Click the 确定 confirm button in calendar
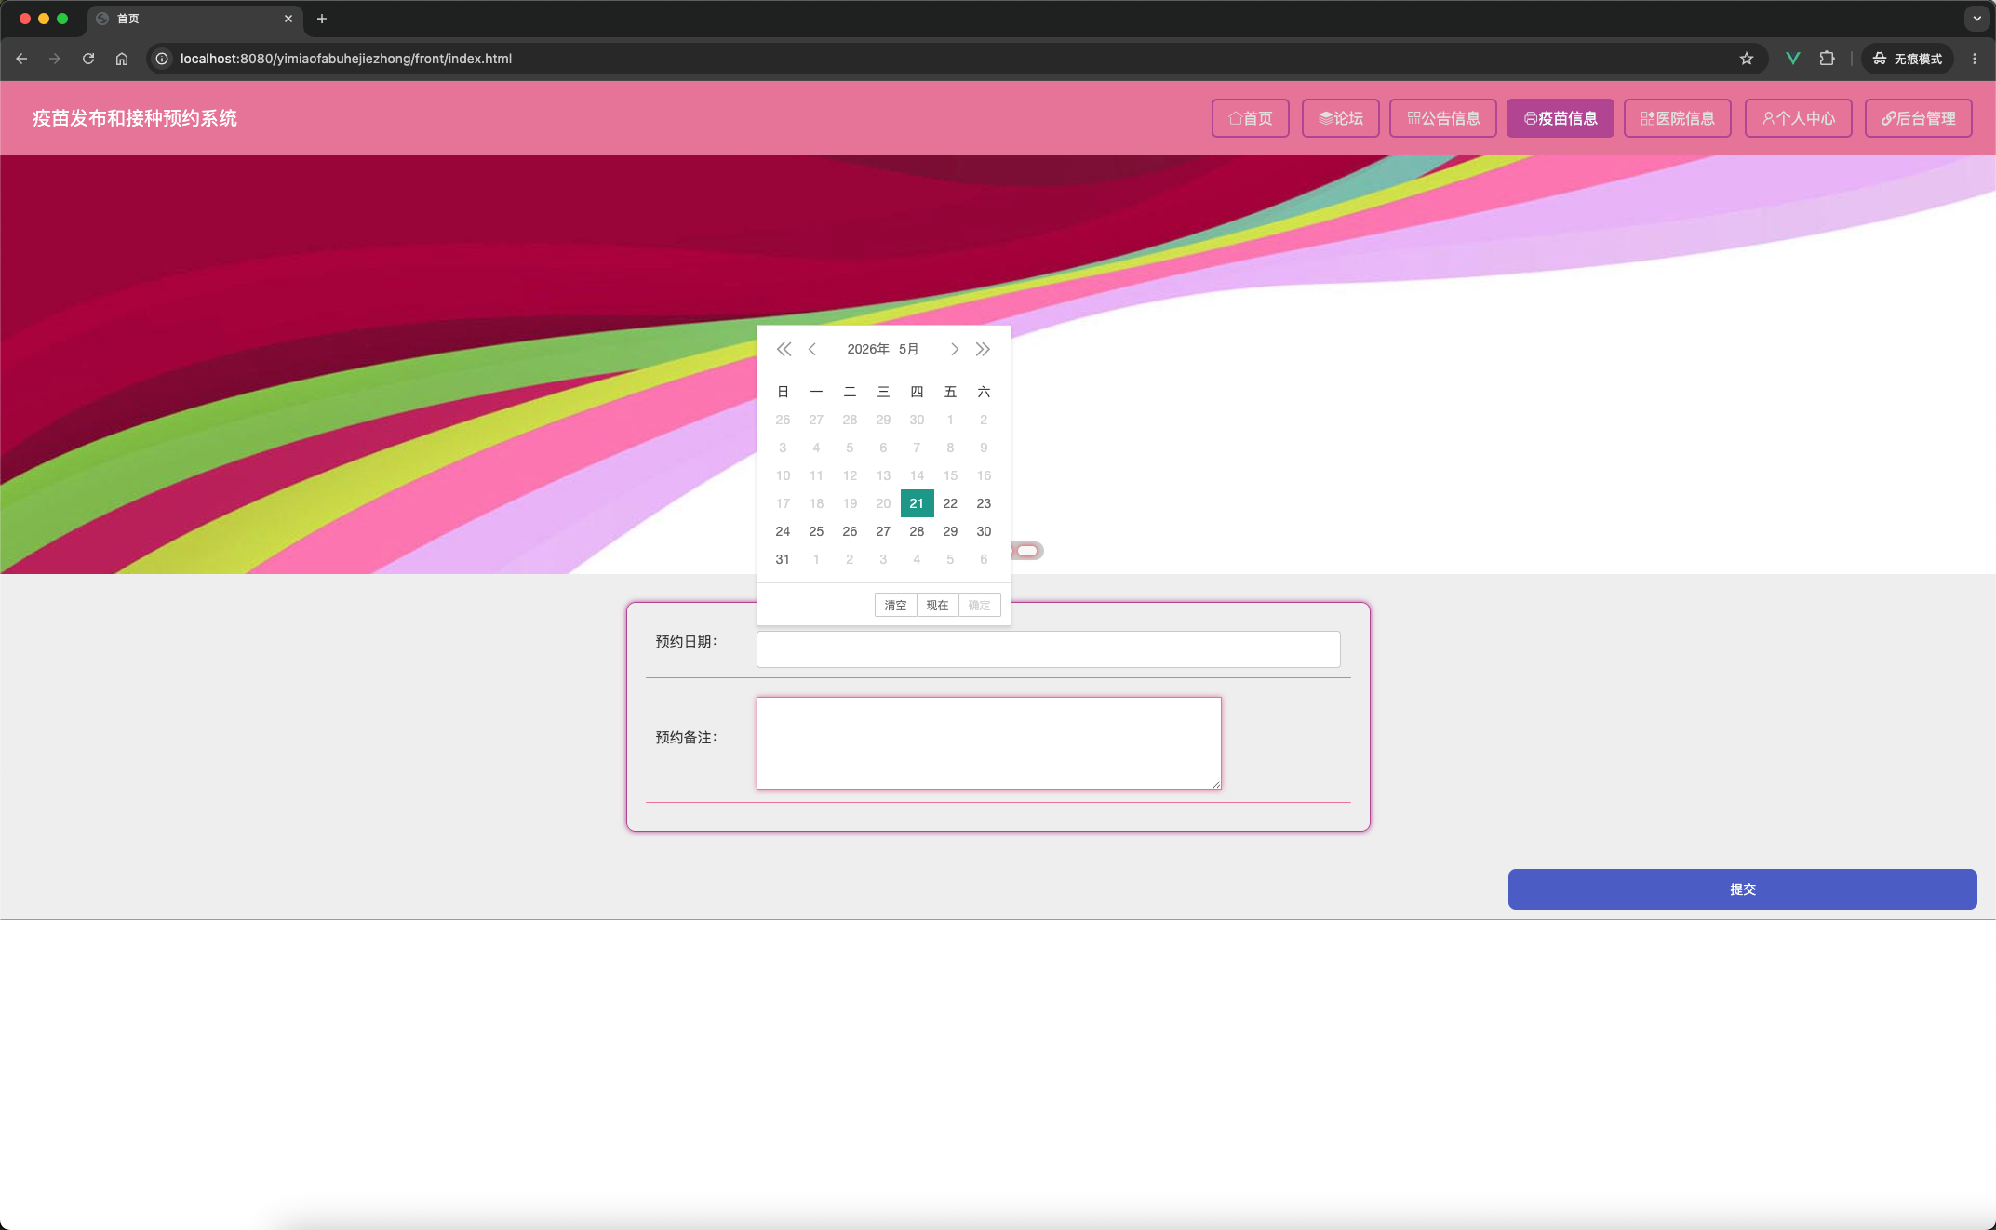The height and width of the screenshot is (1230, 1996). [979, 605]
